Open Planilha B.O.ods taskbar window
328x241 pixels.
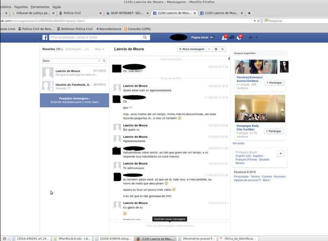[72, 239]
